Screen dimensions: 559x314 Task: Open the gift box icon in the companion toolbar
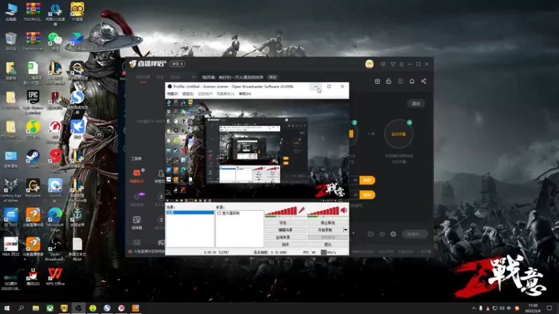click(377, 81)
